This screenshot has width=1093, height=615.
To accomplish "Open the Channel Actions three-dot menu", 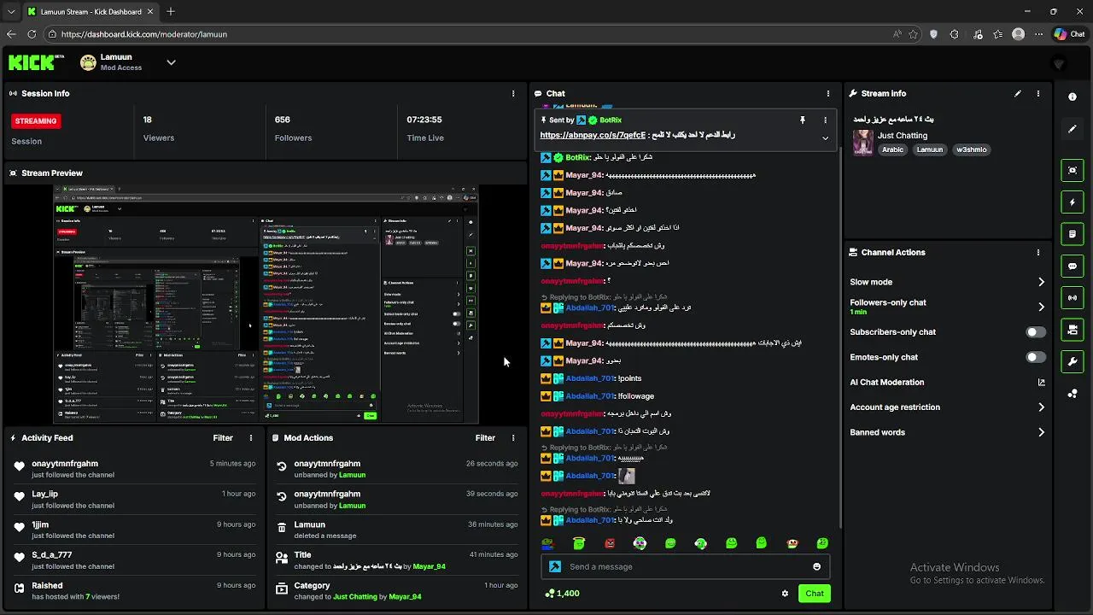I will [x=1038, y=252].
